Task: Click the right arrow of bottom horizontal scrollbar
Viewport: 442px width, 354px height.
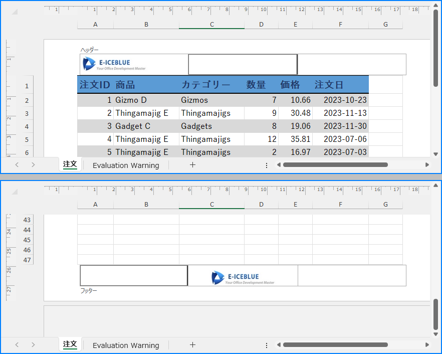Action: click(427, 344)
